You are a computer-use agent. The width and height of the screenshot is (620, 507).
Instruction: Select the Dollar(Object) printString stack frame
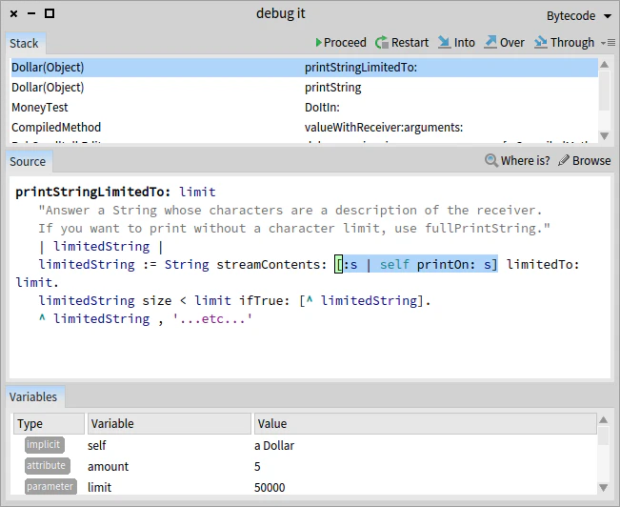click(x=304, y=87)
